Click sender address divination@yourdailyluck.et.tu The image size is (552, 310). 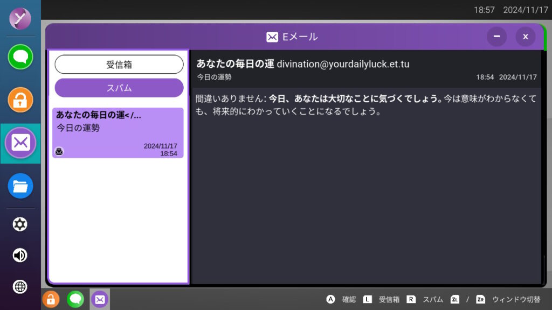[x=343, y=64]
